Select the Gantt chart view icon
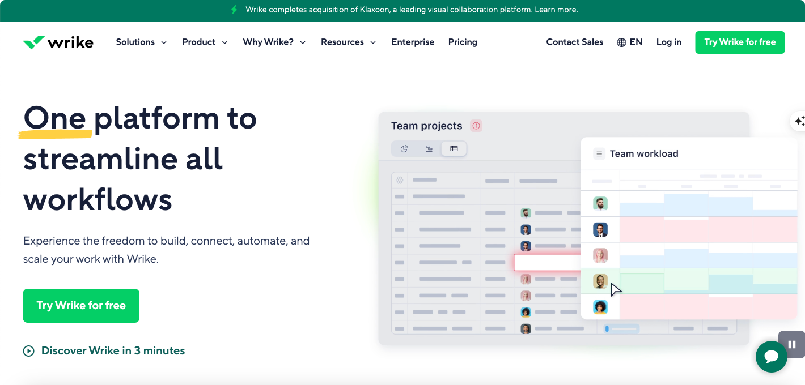Screen dimensions: 805x385 point(429,149)
